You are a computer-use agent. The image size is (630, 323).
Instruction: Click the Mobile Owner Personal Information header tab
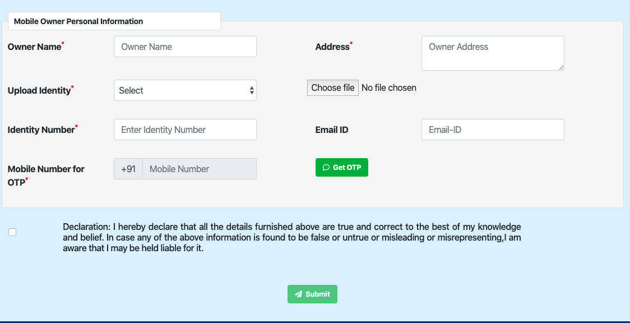click(78, 21)
